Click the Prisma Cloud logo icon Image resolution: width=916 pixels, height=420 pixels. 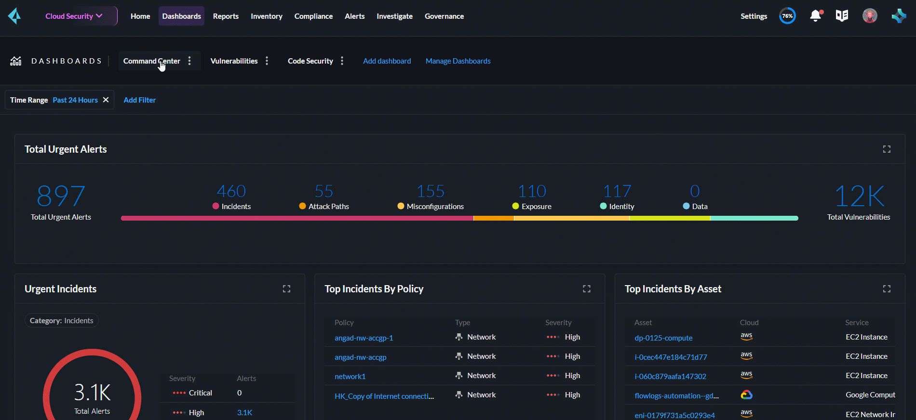click(14, 16)
